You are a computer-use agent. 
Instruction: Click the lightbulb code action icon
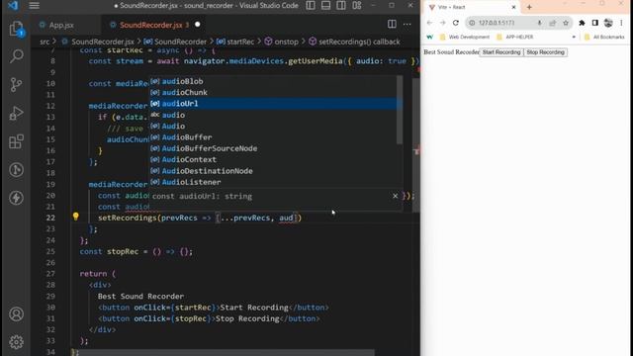[x=75, y=217]
